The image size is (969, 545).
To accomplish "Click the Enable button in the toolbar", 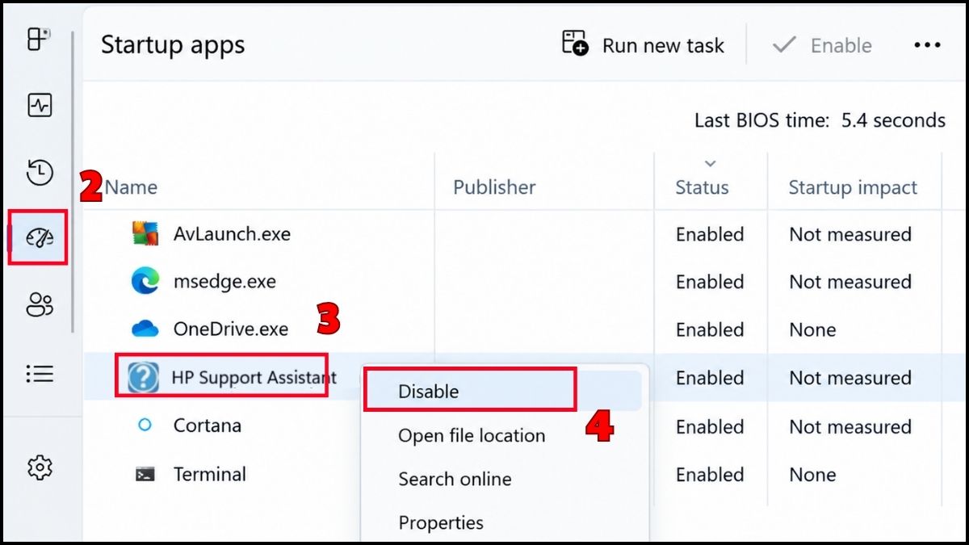I will click(x=822, y=45).
